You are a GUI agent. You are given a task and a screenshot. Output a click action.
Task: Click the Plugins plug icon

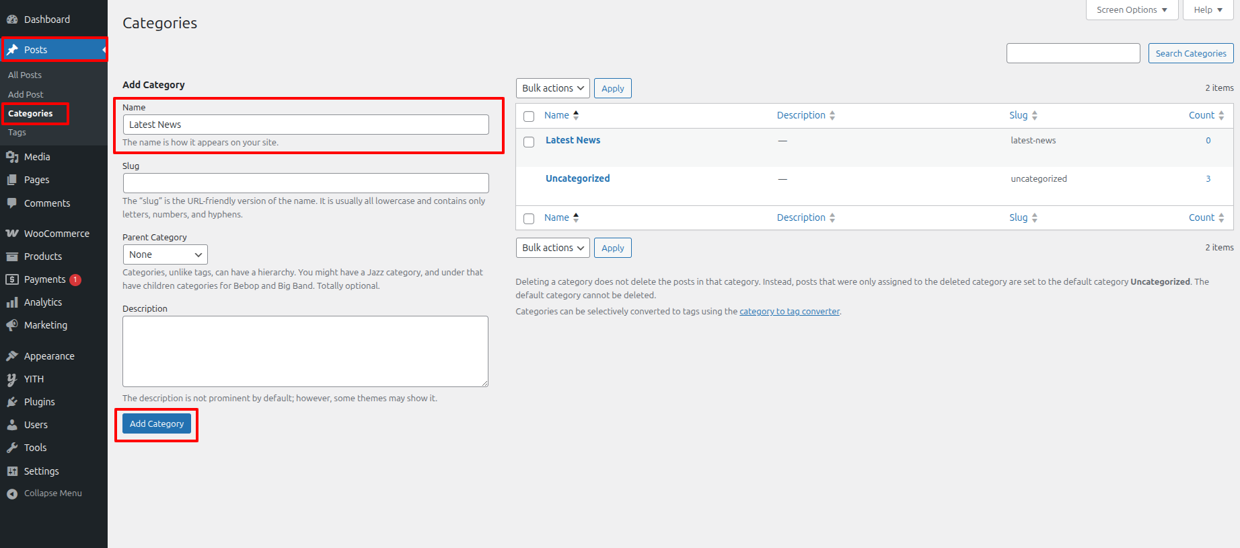coord(12,402)
